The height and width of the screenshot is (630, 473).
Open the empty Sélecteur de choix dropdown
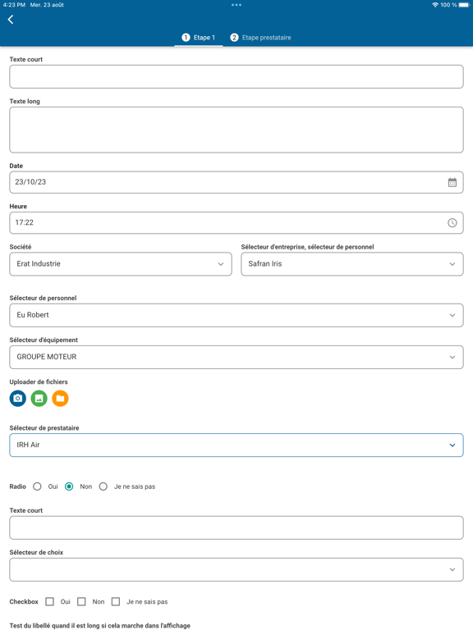pos(236,569)
